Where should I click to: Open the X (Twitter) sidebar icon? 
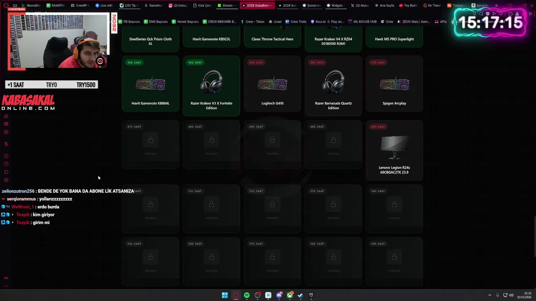pyautogui.click(x=6, y=144)
